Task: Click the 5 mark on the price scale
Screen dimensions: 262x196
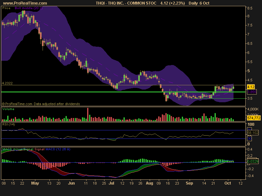Action: click(x=249, y=71)
